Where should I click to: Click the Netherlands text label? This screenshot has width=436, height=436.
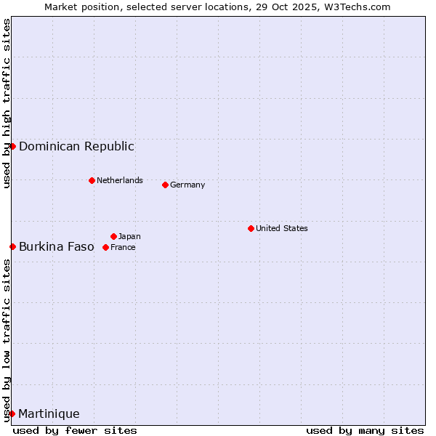click(120, 180)
